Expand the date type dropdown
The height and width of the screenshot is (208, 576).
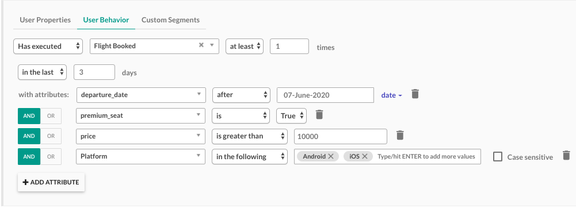[392, 95]
